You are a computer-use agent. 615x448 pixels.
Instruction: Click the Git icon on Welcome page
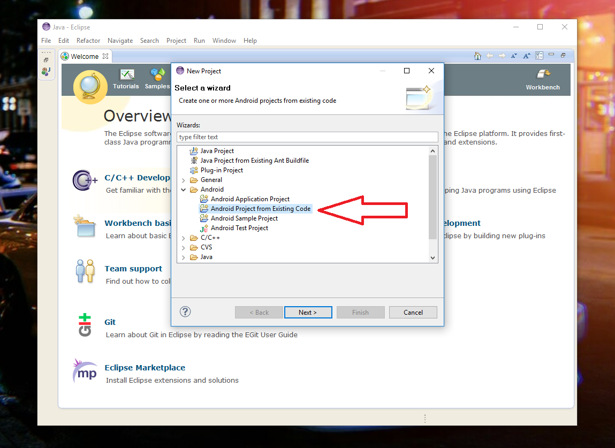[x=85, y=325]
